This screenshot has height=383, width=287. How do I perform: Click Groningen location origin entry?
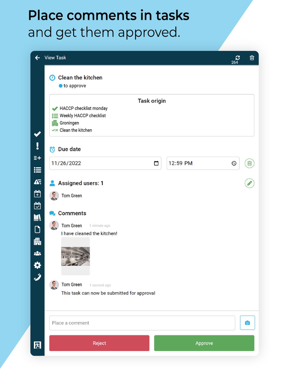click(x=69, y=123)
